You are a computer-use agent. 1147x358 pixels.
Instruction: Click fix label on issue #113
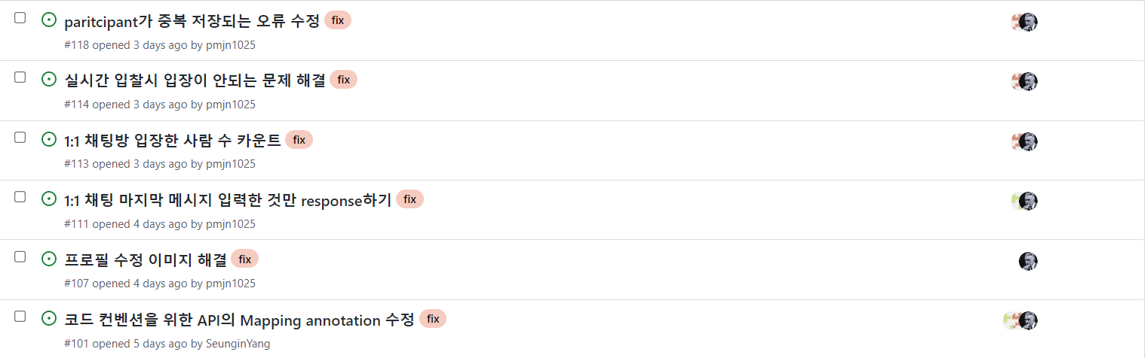(299, 139)
